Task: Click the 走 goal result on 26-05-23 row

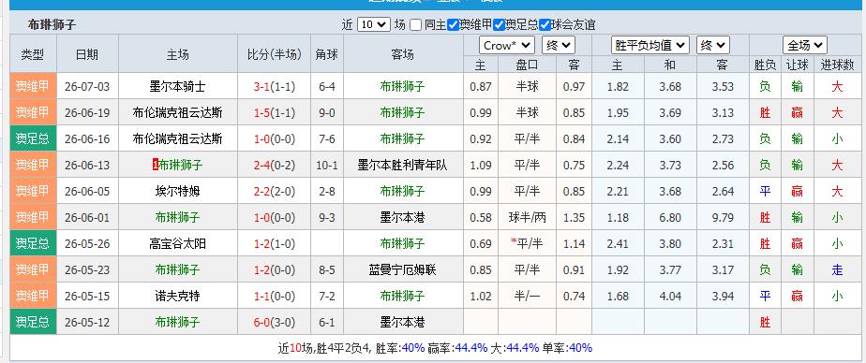Action: [x=837, y=269]
